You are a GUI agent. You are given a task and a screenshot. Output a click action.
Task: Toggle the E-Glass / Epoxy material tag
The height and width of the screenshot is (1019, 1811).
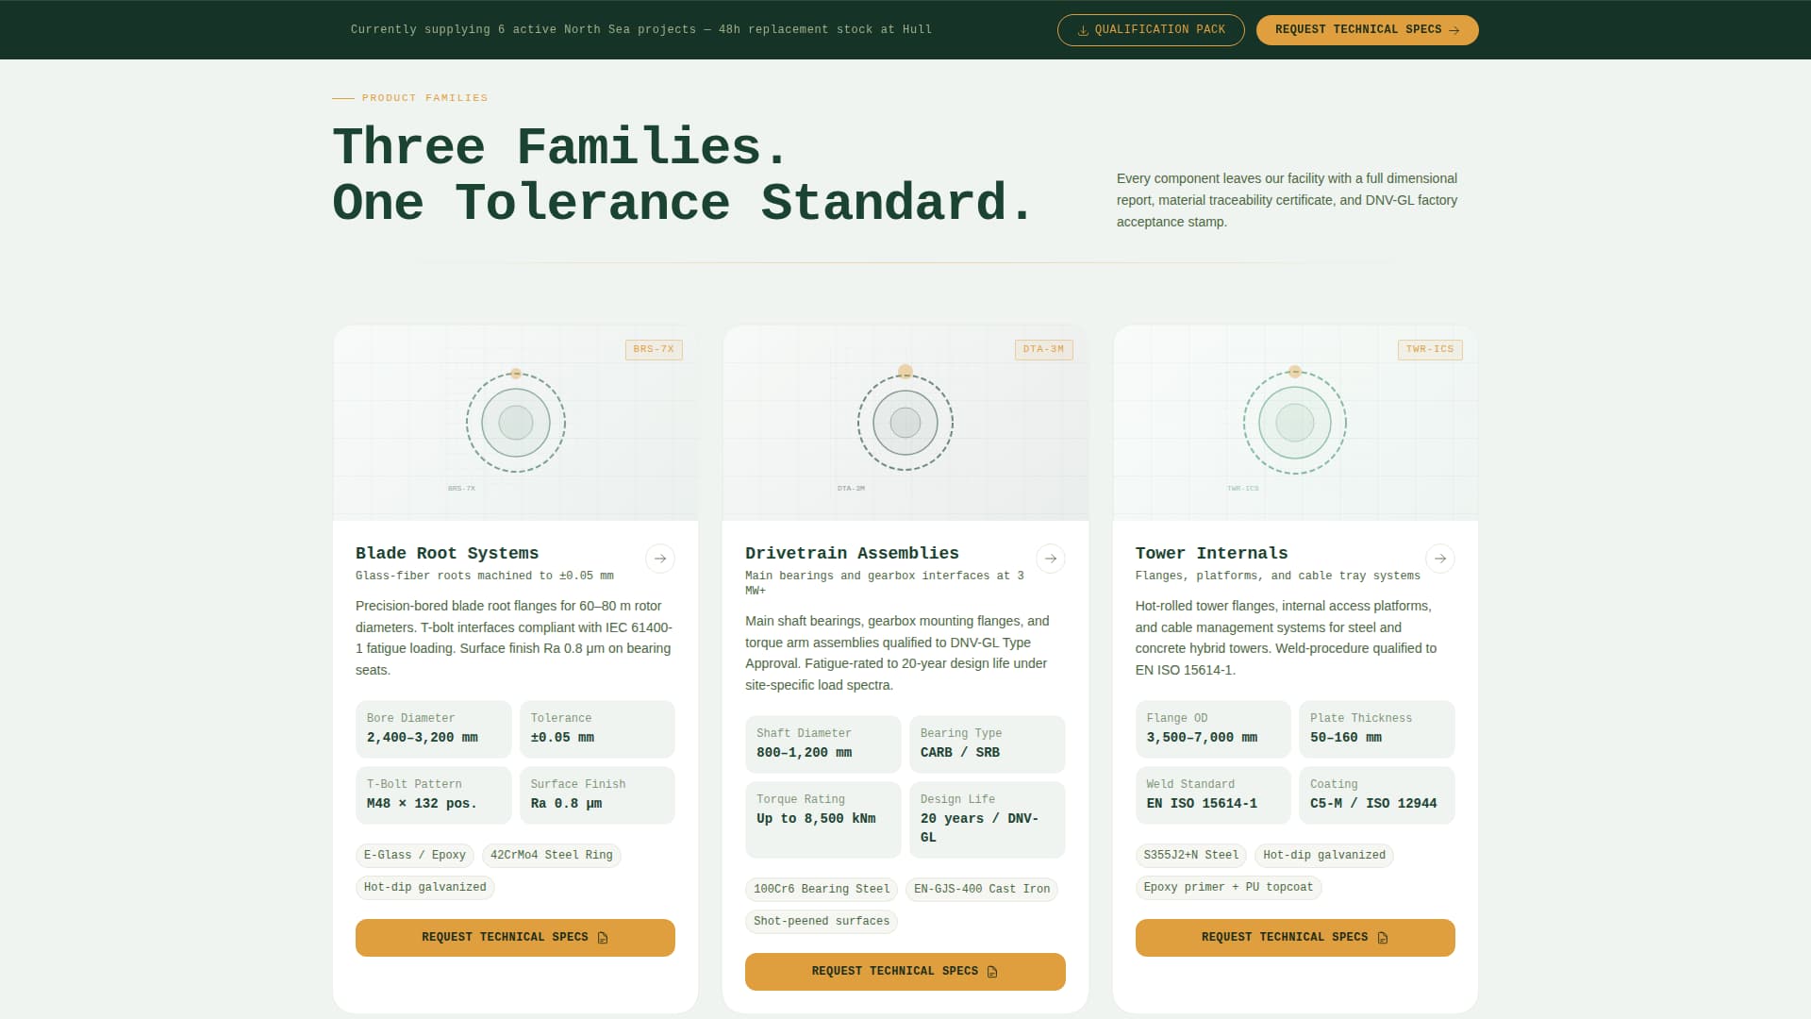pos(414,855)
